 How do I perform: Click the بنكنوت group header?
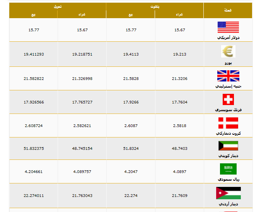[155, 7]
